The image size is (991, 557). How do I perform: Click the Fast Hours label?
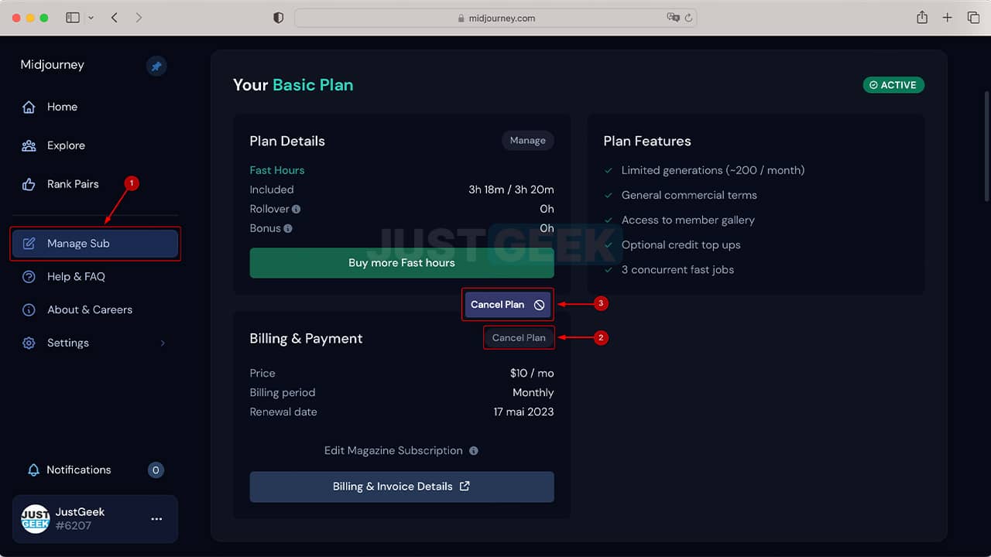pos(277,170)
